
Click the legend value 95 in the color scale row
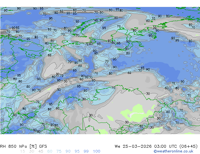pyautogui.click(x=77, y=151)
